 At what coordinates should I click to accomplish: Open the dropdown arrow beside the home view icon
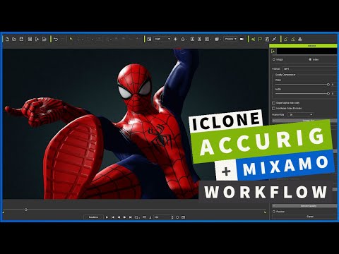click(x=186, y=40)
